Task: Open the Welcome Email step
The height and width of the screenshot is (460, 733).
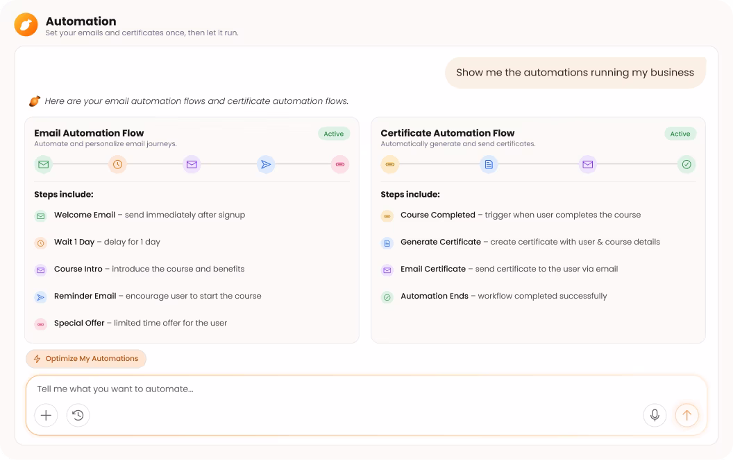Action: (140, 215)
